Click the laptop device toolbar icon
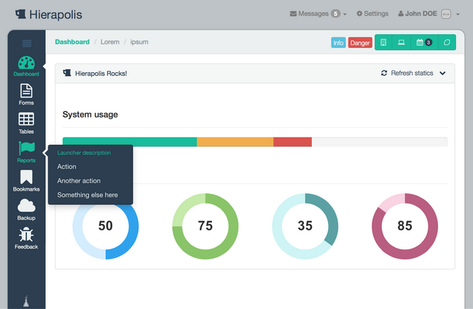The image size is (473, 309). (x=401, y=42)
